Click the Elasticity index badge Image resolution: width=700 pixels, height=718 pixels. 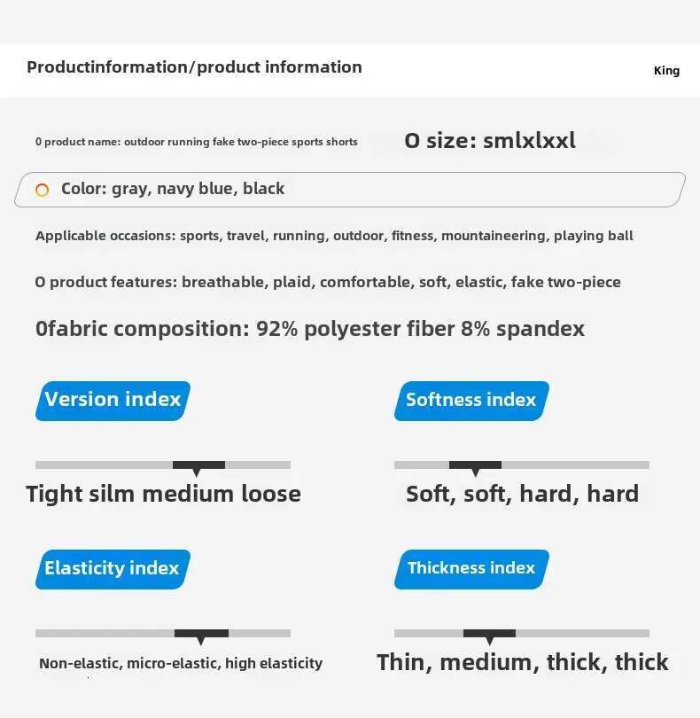(113, 569)
